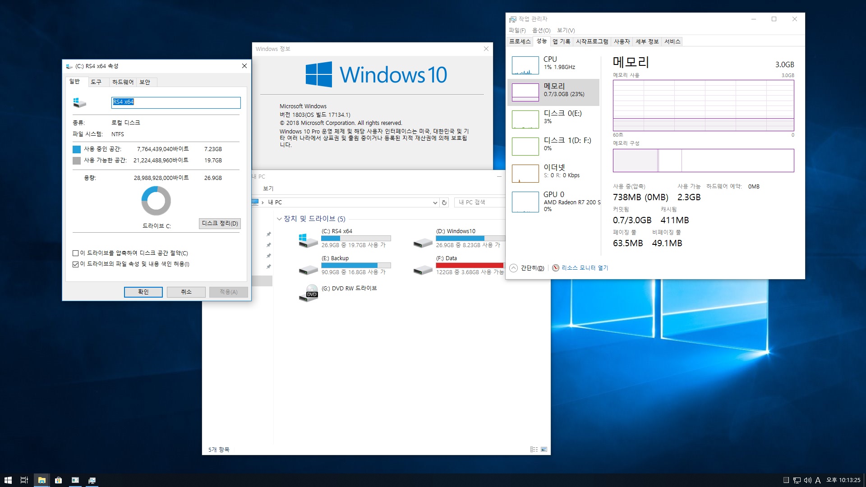The width and height of the screenshot is (866, 487).
Task: Select the memory thumbnail in Task Manager sidebar
Action: pos(525,92)
